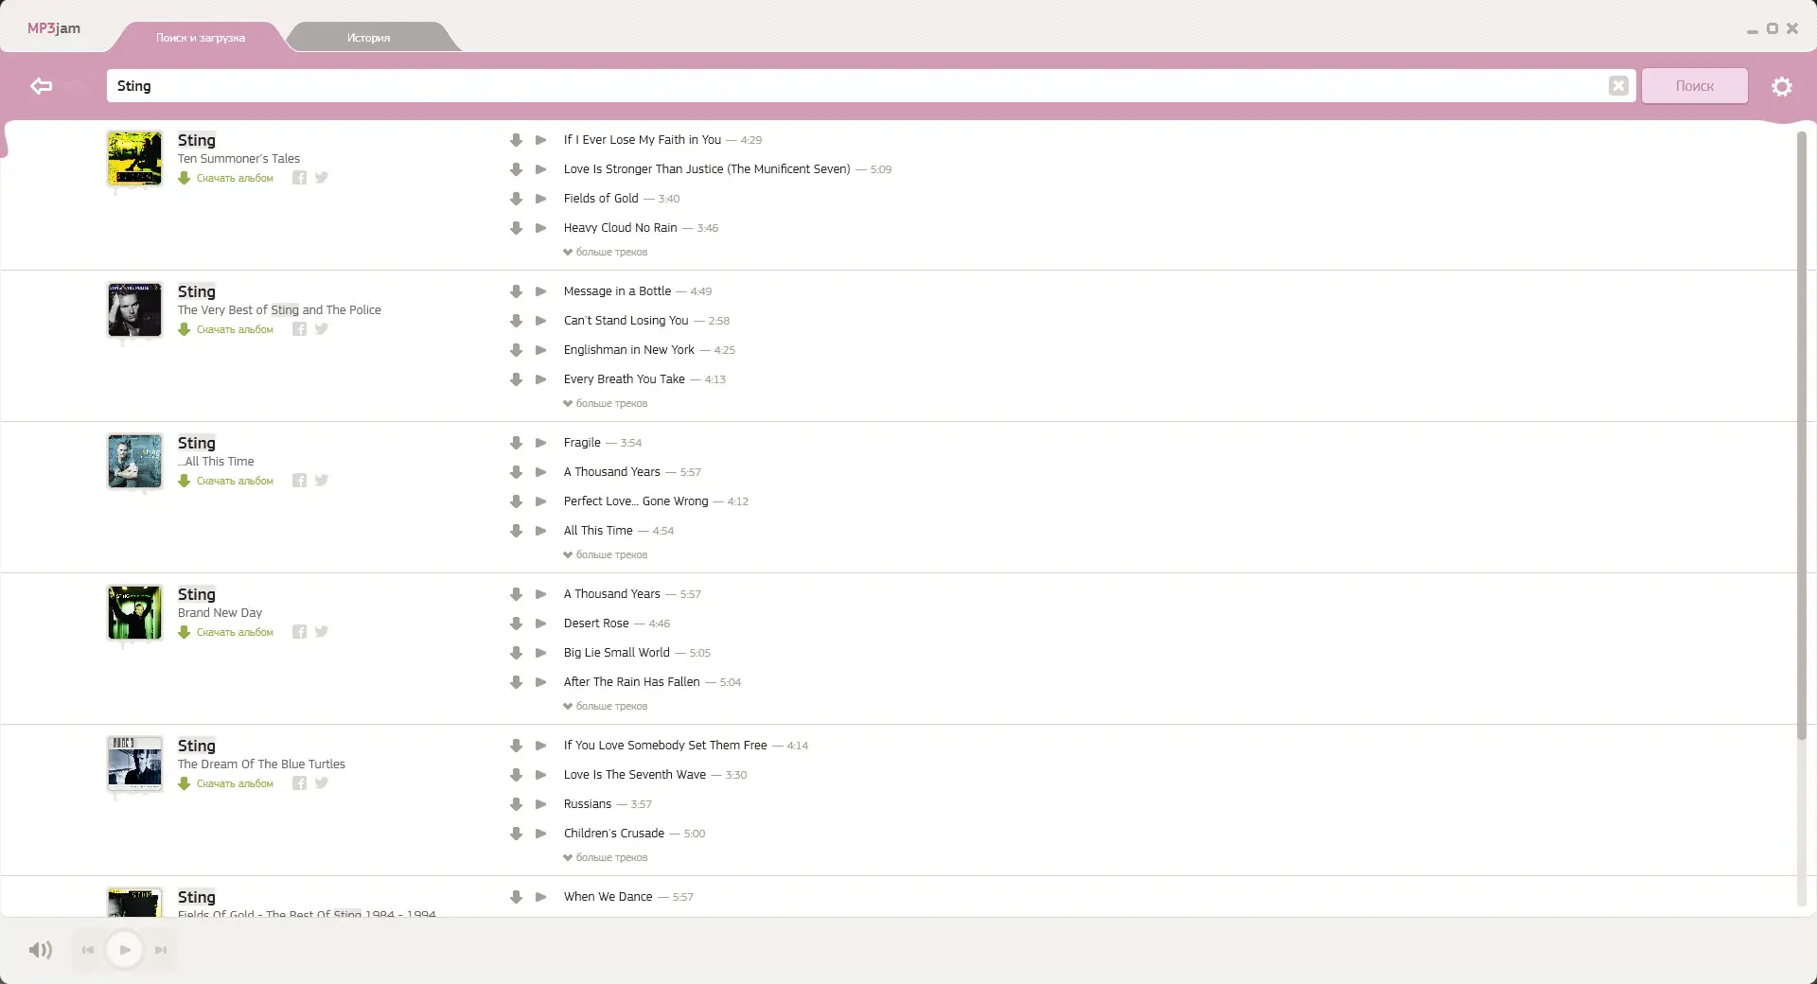Download the Brand New Day album

coord(226,632)
